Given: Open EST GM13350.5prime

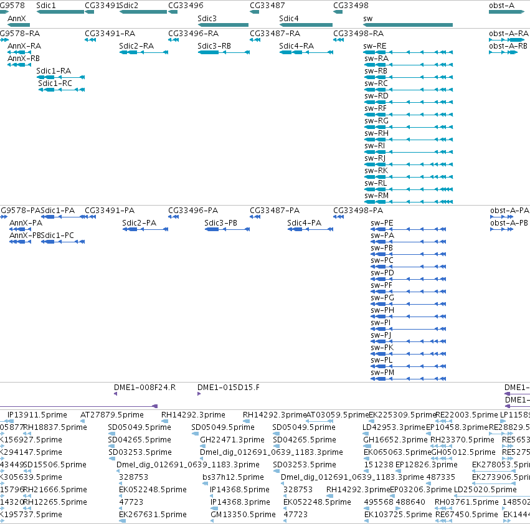Looking at the screenshot, I should (x=243, y=515).
